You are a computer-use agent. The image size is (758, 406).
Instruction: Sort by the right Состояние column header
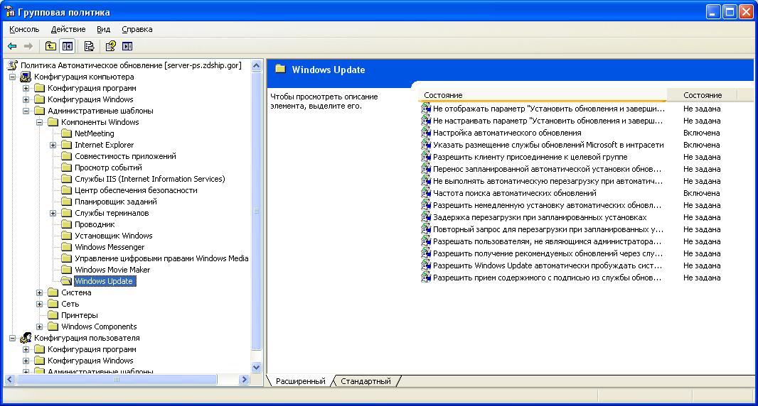point(702,95)
